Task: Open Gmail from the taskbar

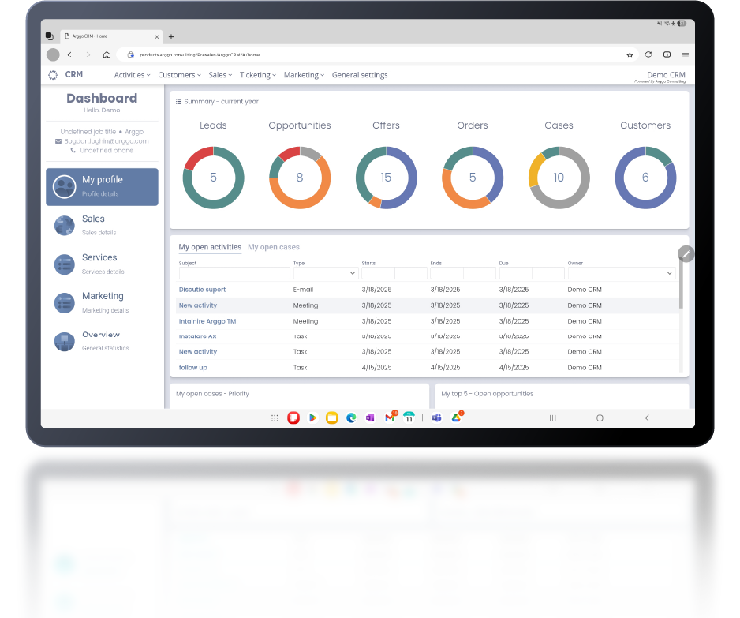Action: (390, 418)
